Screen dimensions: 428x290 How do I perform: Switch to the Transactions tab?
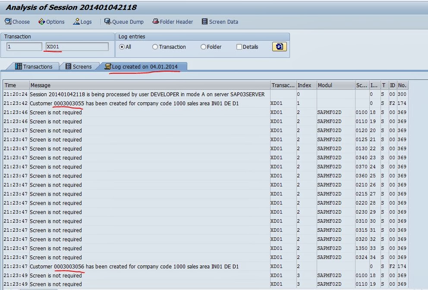click(37, 66)
